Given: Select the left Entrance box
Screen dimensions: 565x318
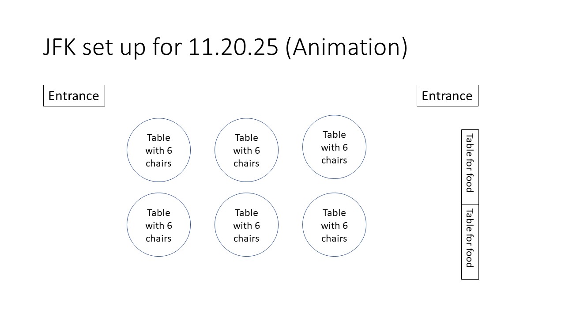Looking at the screenshot, I should (x=74, y=96).
